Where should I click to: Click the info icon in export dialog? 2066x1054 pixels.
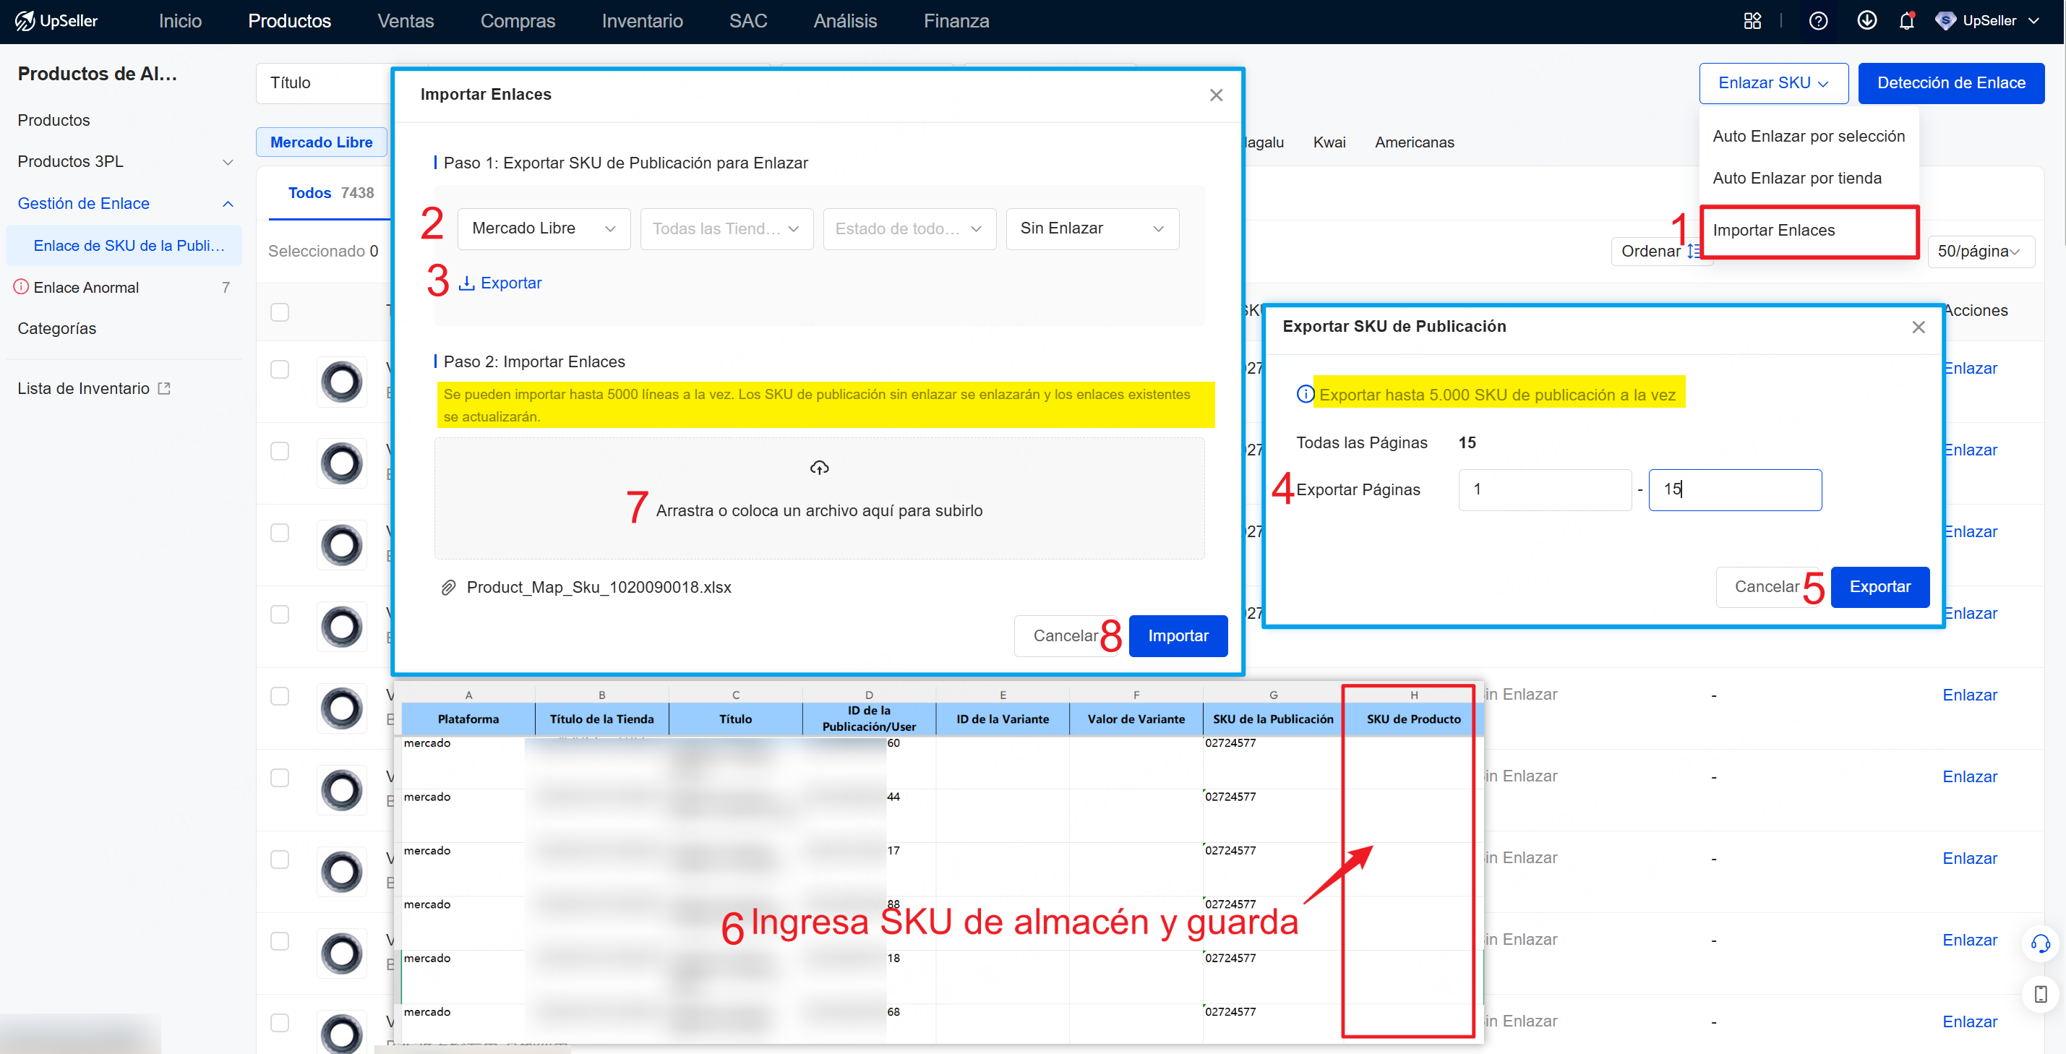tap(1305, 394)
